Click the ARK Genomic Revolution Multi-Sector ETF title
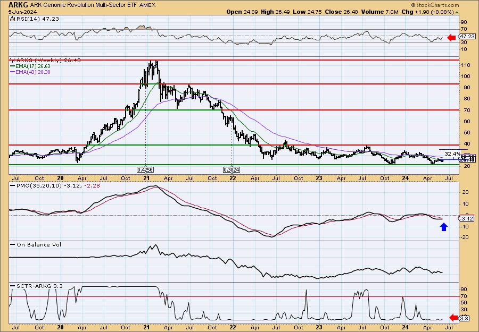The height and width of the screenshot is (332, 479). click(x=84, y=5)
